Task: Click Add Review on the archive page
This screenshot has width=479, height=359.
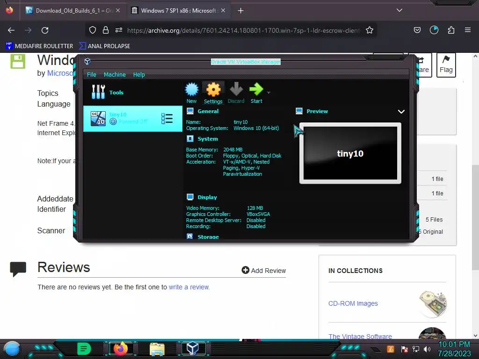Action: (x=264, y=271)
